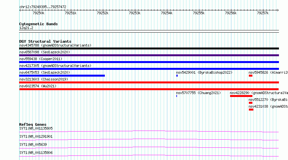Click the 79256k ruler tick label
This screenshot has height=160, width=288.
(231, 13)
